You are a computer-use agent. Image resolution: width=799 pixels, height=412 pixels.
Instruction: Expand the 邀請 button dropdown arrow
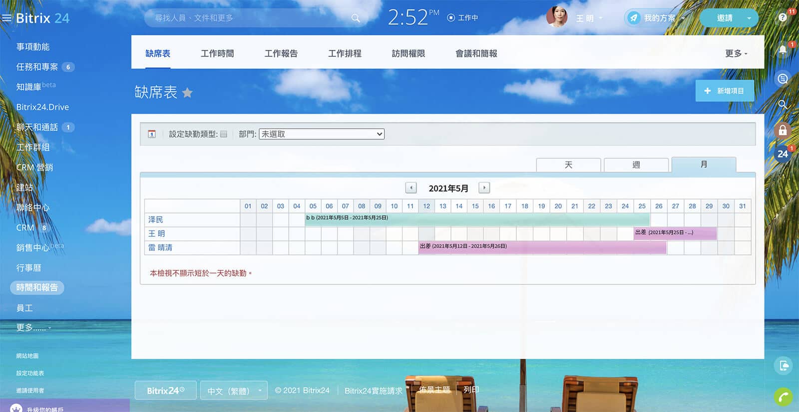[749, 18]
